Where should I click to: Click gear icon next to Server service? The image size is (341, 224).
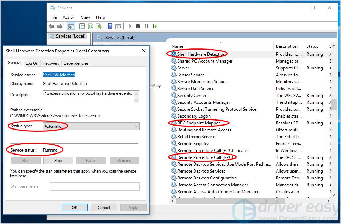(173, 68)
